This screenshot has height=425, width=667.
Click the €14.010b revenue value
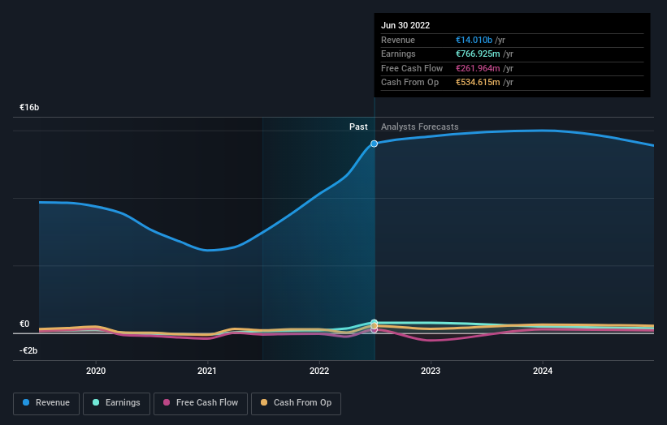point(474,40)
